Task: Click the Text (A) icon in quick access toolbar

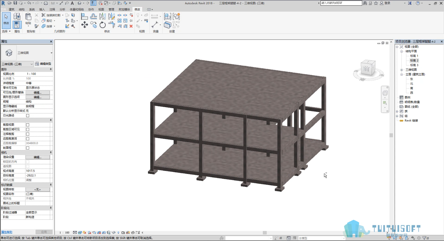Action: coord(72,3)
